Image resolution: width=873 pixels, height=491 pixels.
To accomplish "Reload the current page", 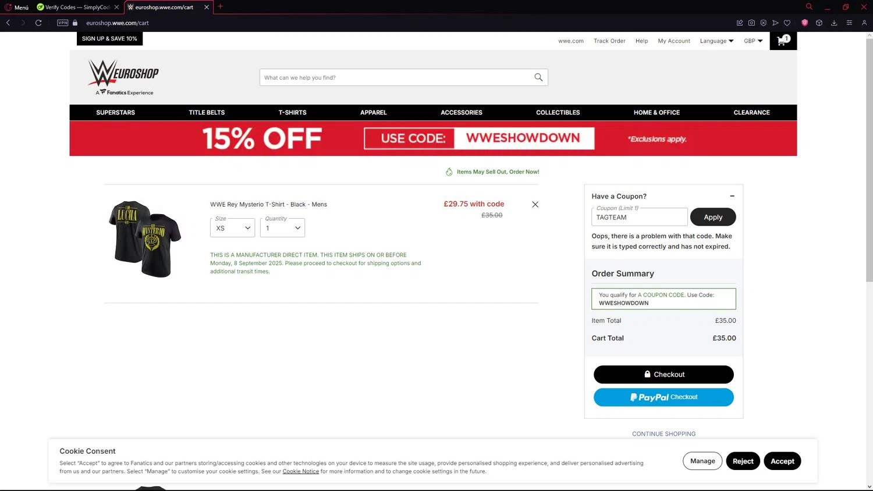I will [38, 23].
